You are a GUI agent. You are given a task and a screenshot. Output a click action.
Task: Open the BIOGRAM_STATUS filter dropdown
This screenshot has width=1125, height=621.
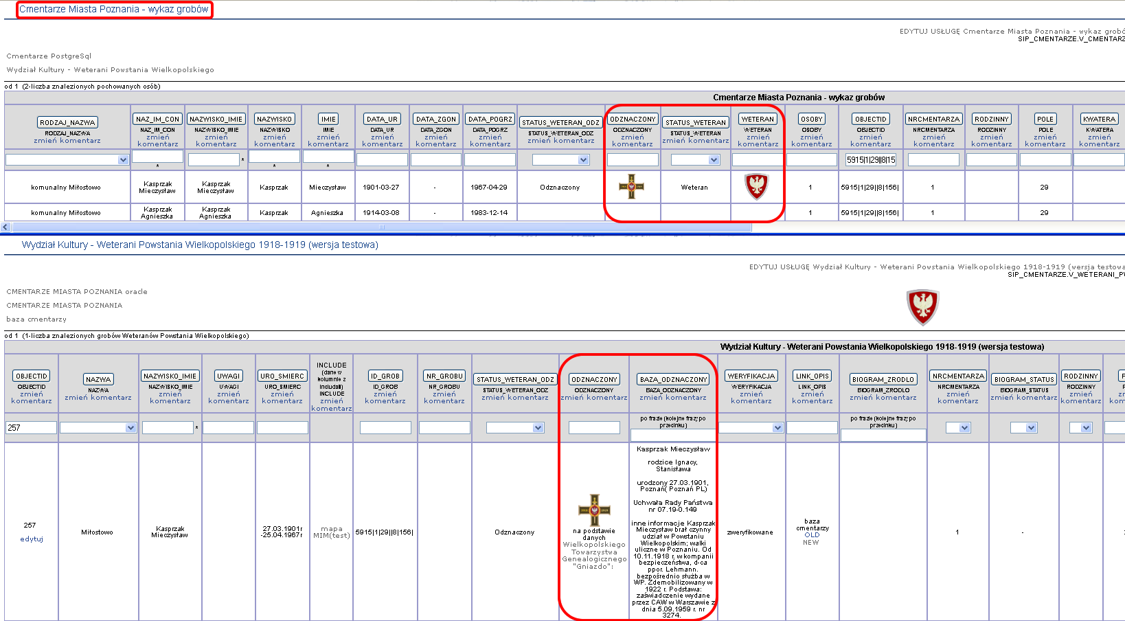(x=1031, y=428)
